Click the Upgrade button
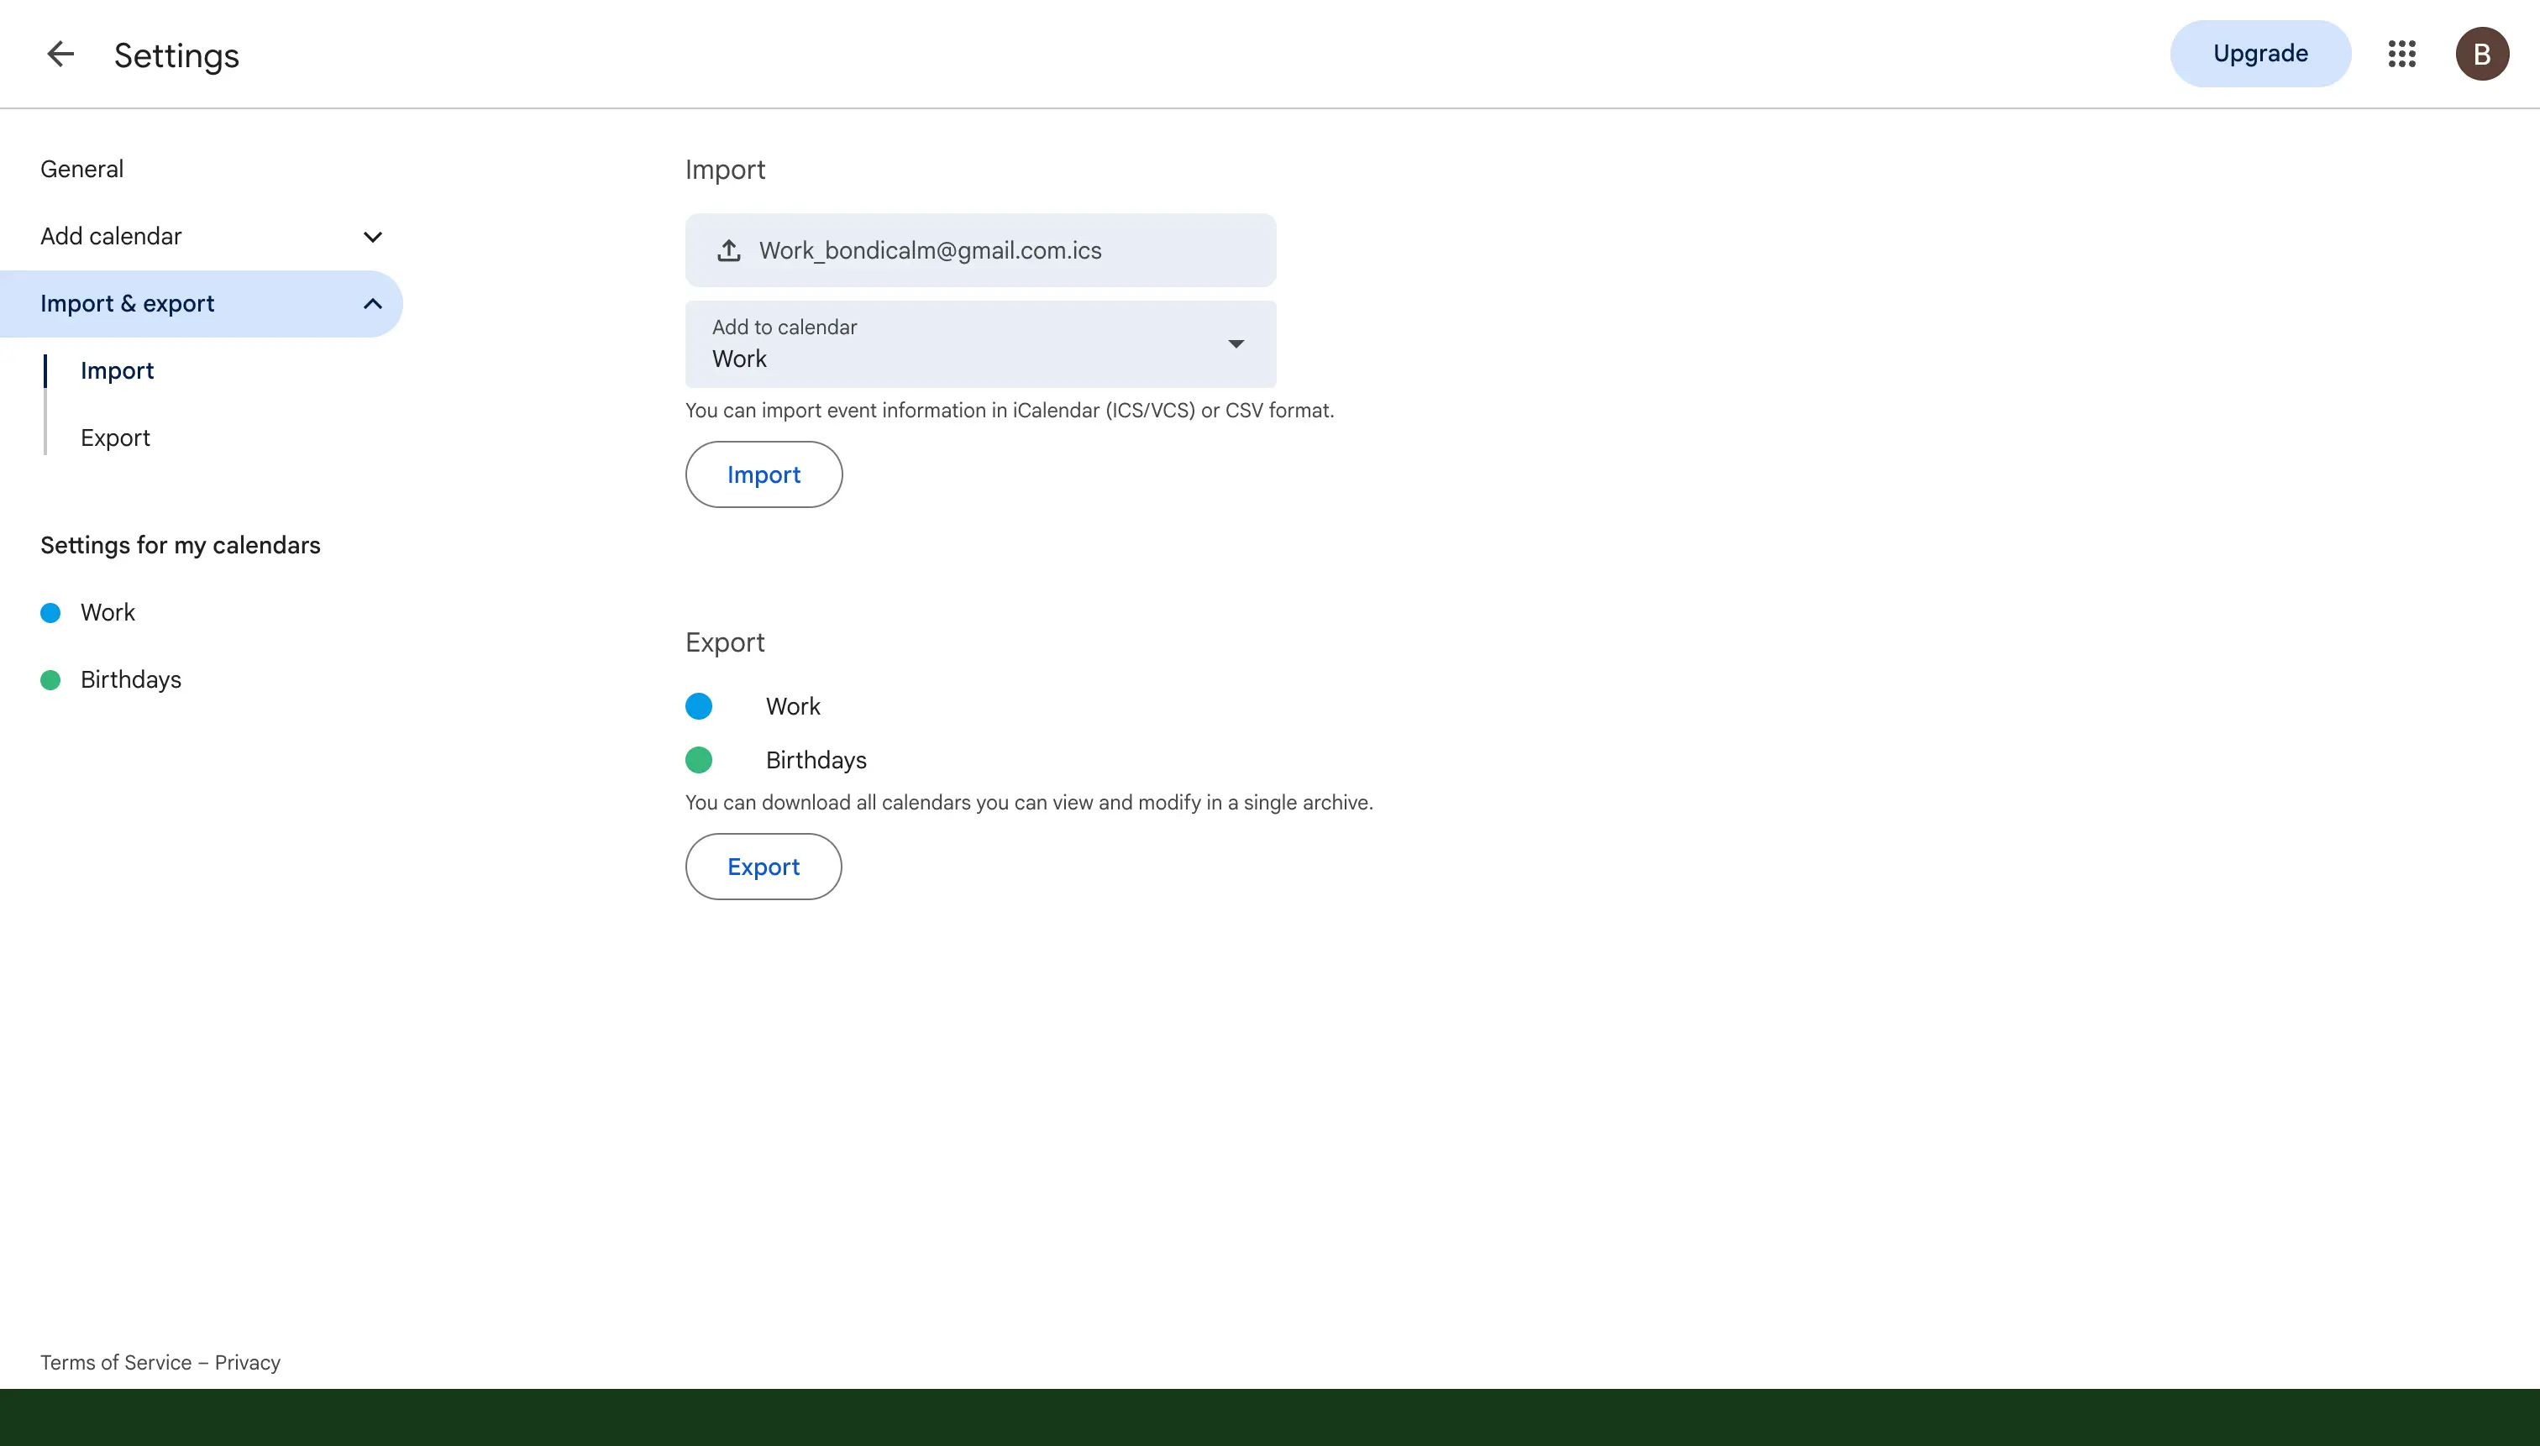The image size is (2540, 1446). click(x=2259, y=54)
